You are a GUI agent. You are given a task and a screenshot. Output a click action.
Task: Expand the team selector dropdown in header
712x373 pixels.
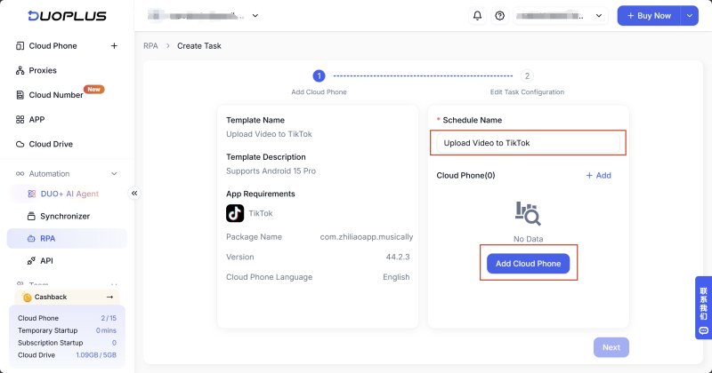point(255,15)
